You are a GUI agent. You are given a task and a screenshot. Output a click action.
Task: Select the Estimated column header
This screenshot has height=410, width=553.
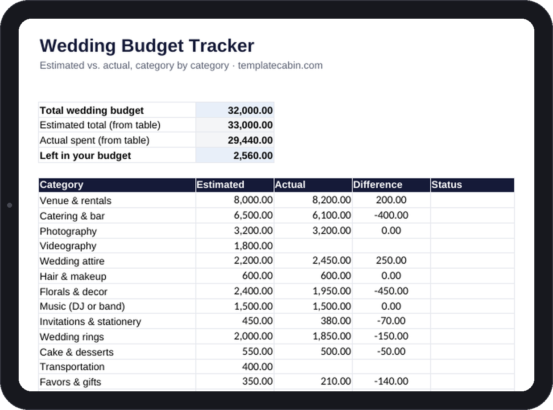point(235,185)
